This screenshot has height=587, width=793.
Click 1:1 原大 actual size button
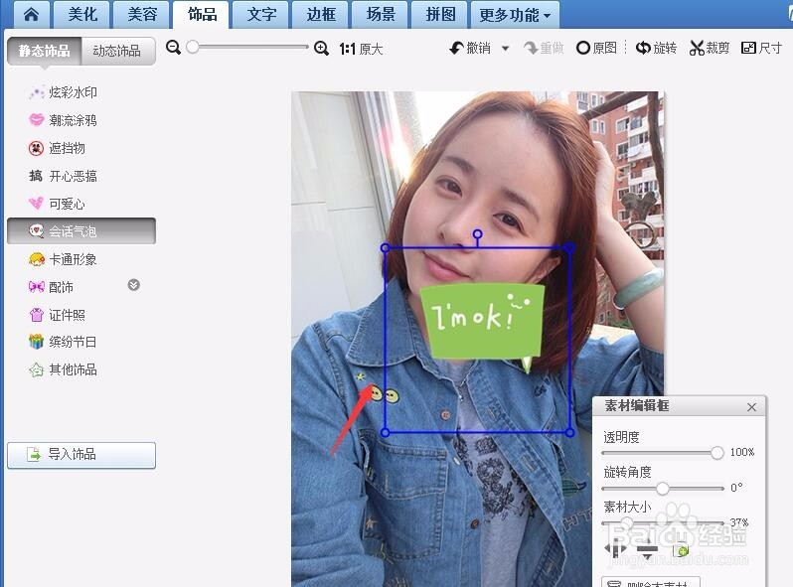click(x=361, y=49)
